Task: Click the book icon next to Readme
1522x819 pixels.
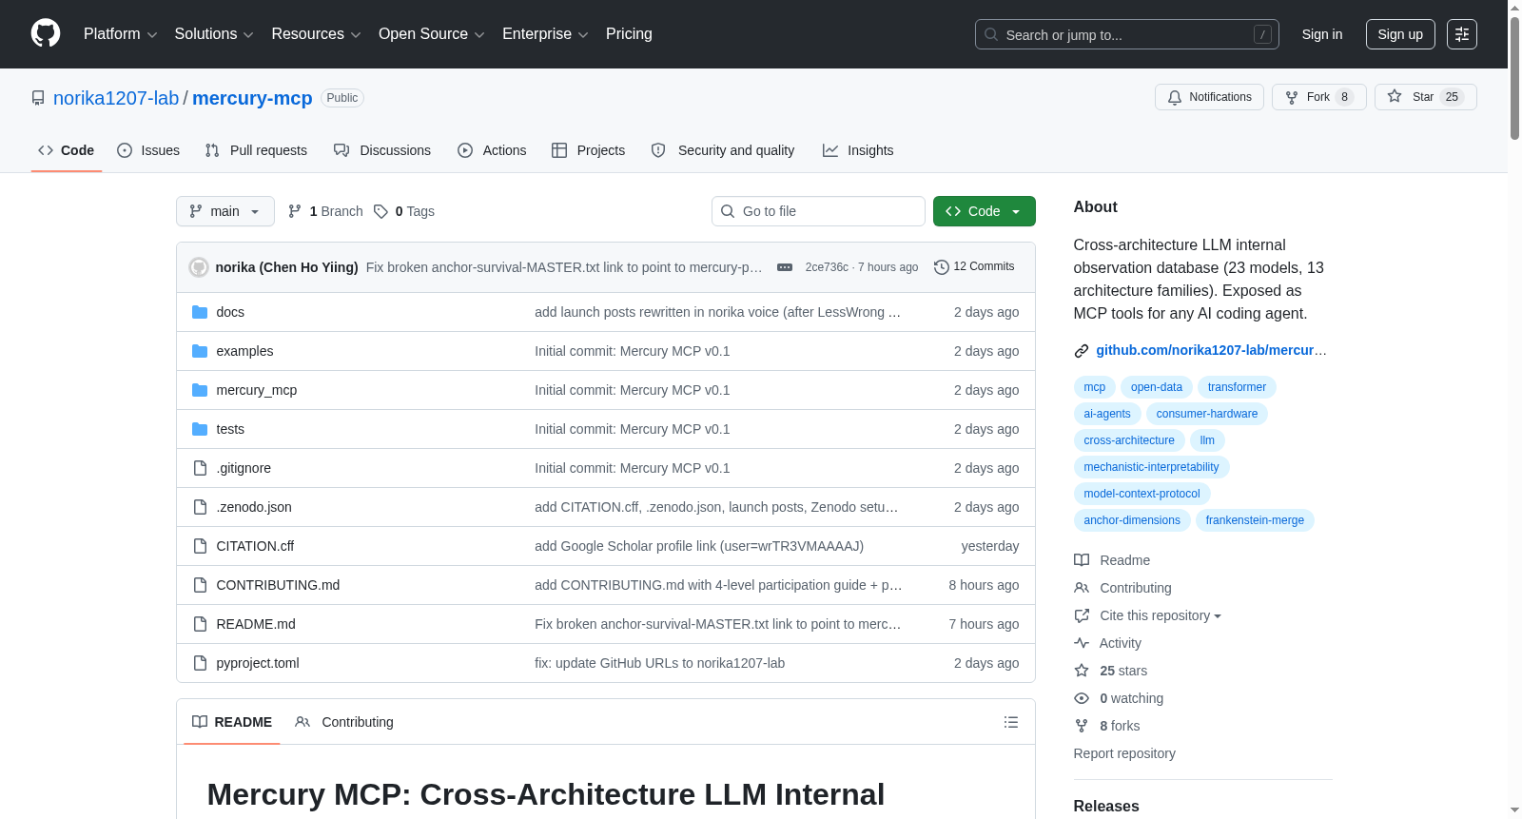Action: 1082,560
